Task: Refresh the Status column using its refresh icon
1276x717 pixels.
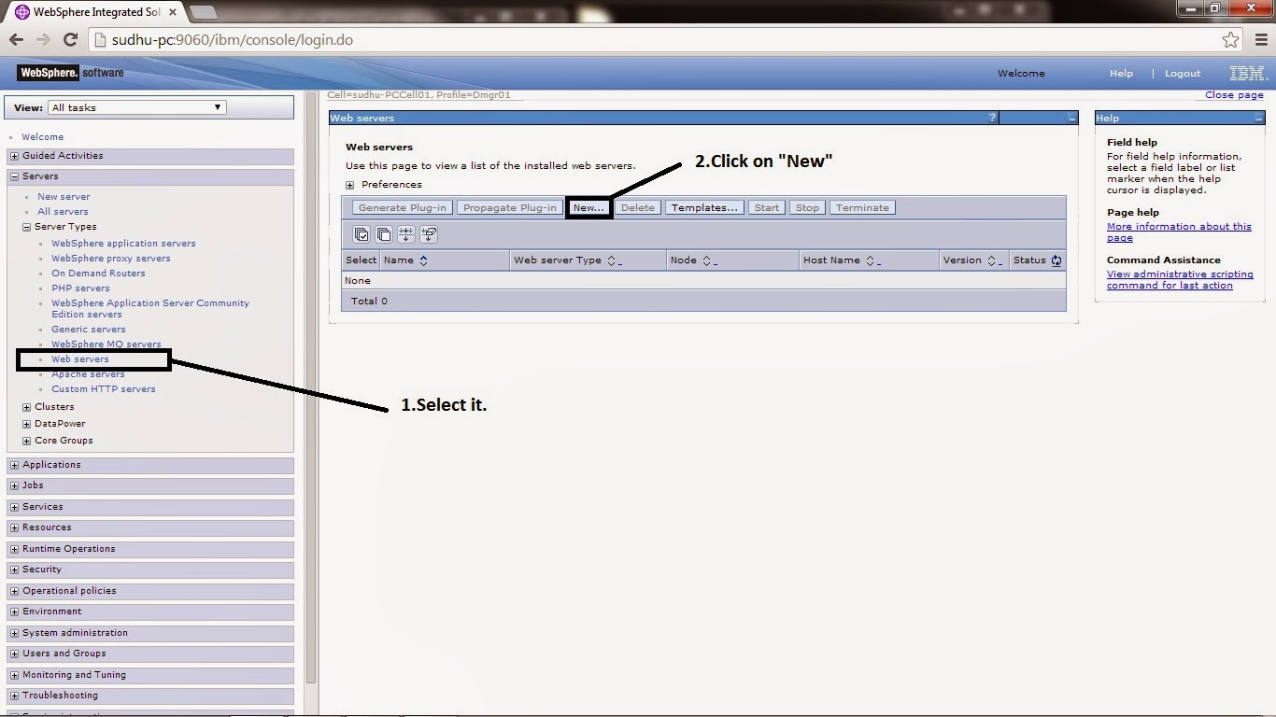Action: (1056, 260)
